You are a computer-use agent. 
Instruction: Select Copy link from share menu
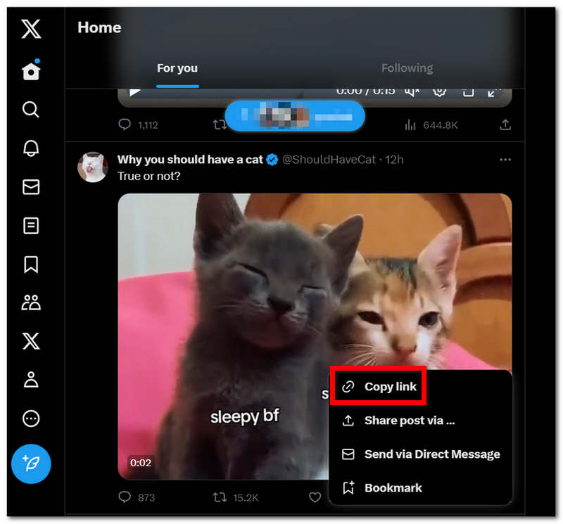pos(390,387)
